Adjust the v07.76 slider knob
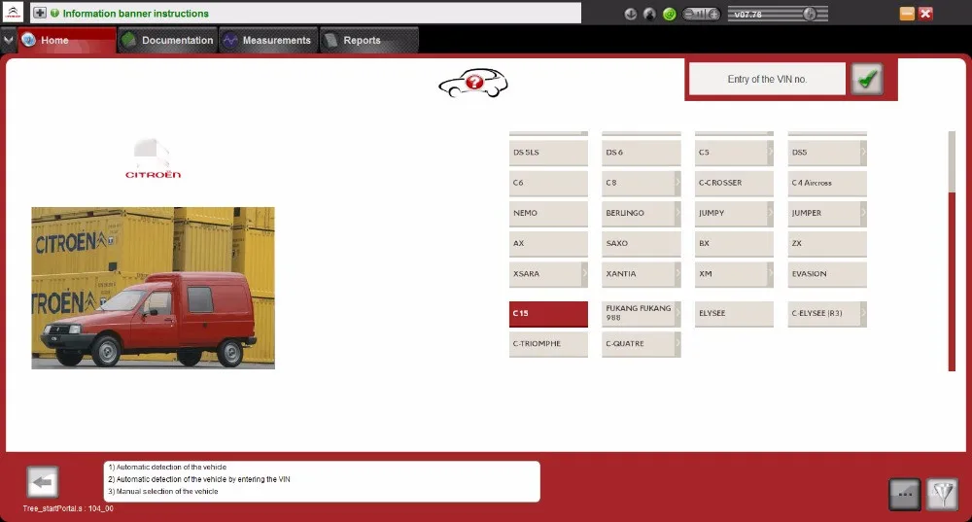The image size is (972, 522). (x=810, y=14)
